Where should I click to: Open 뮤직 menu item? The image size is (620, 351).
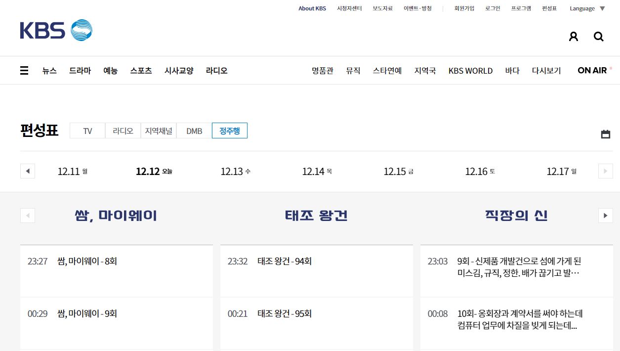coord(353,71)
